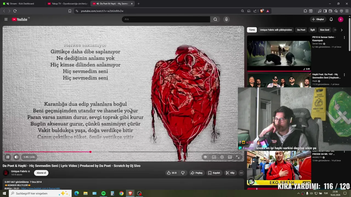351x197 pixels.
Task: Open the YouTube hamburger guide menu
Action: [6, 19]
